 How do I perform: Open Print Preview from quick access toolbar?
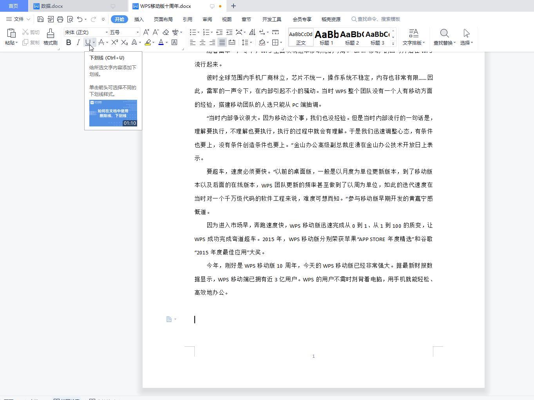pyautogui.click(x=70, y=19)
